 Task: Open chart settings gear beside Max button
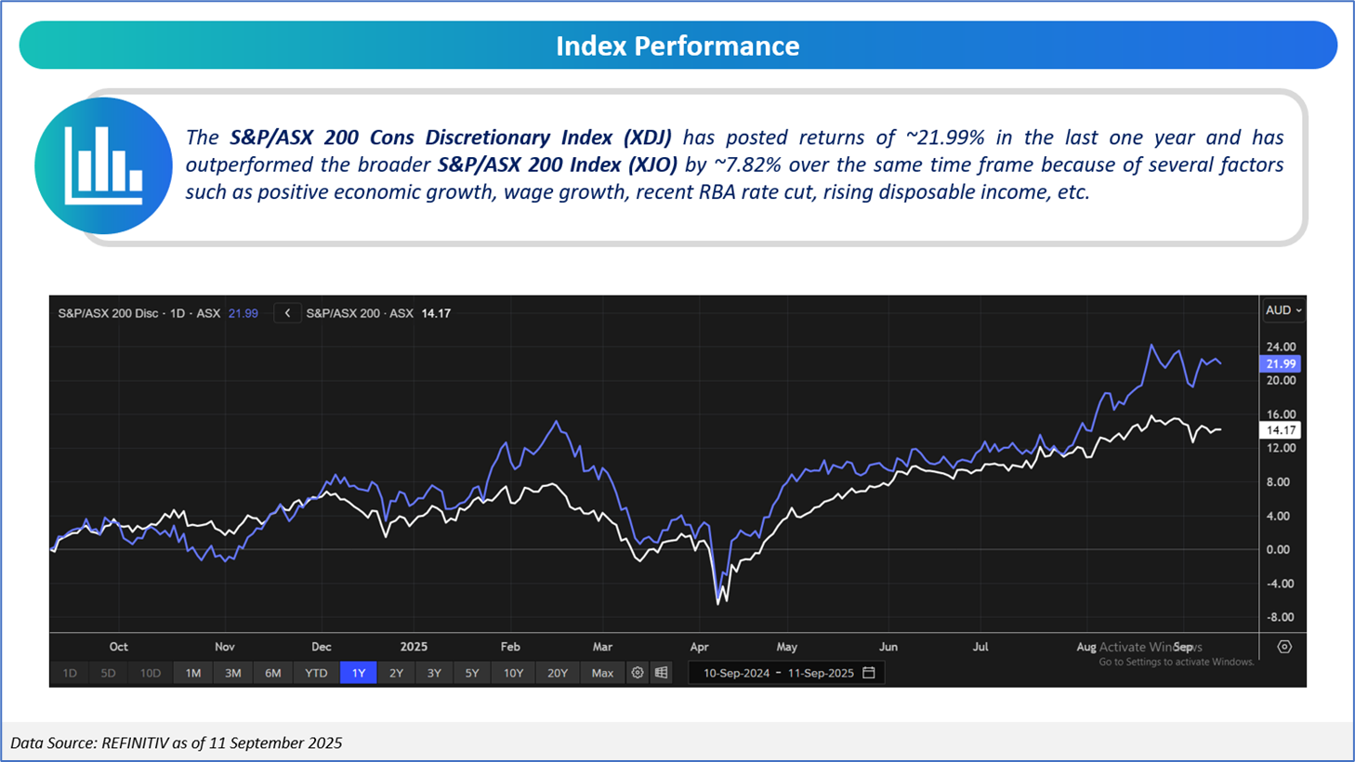click(x=638, y=673)
